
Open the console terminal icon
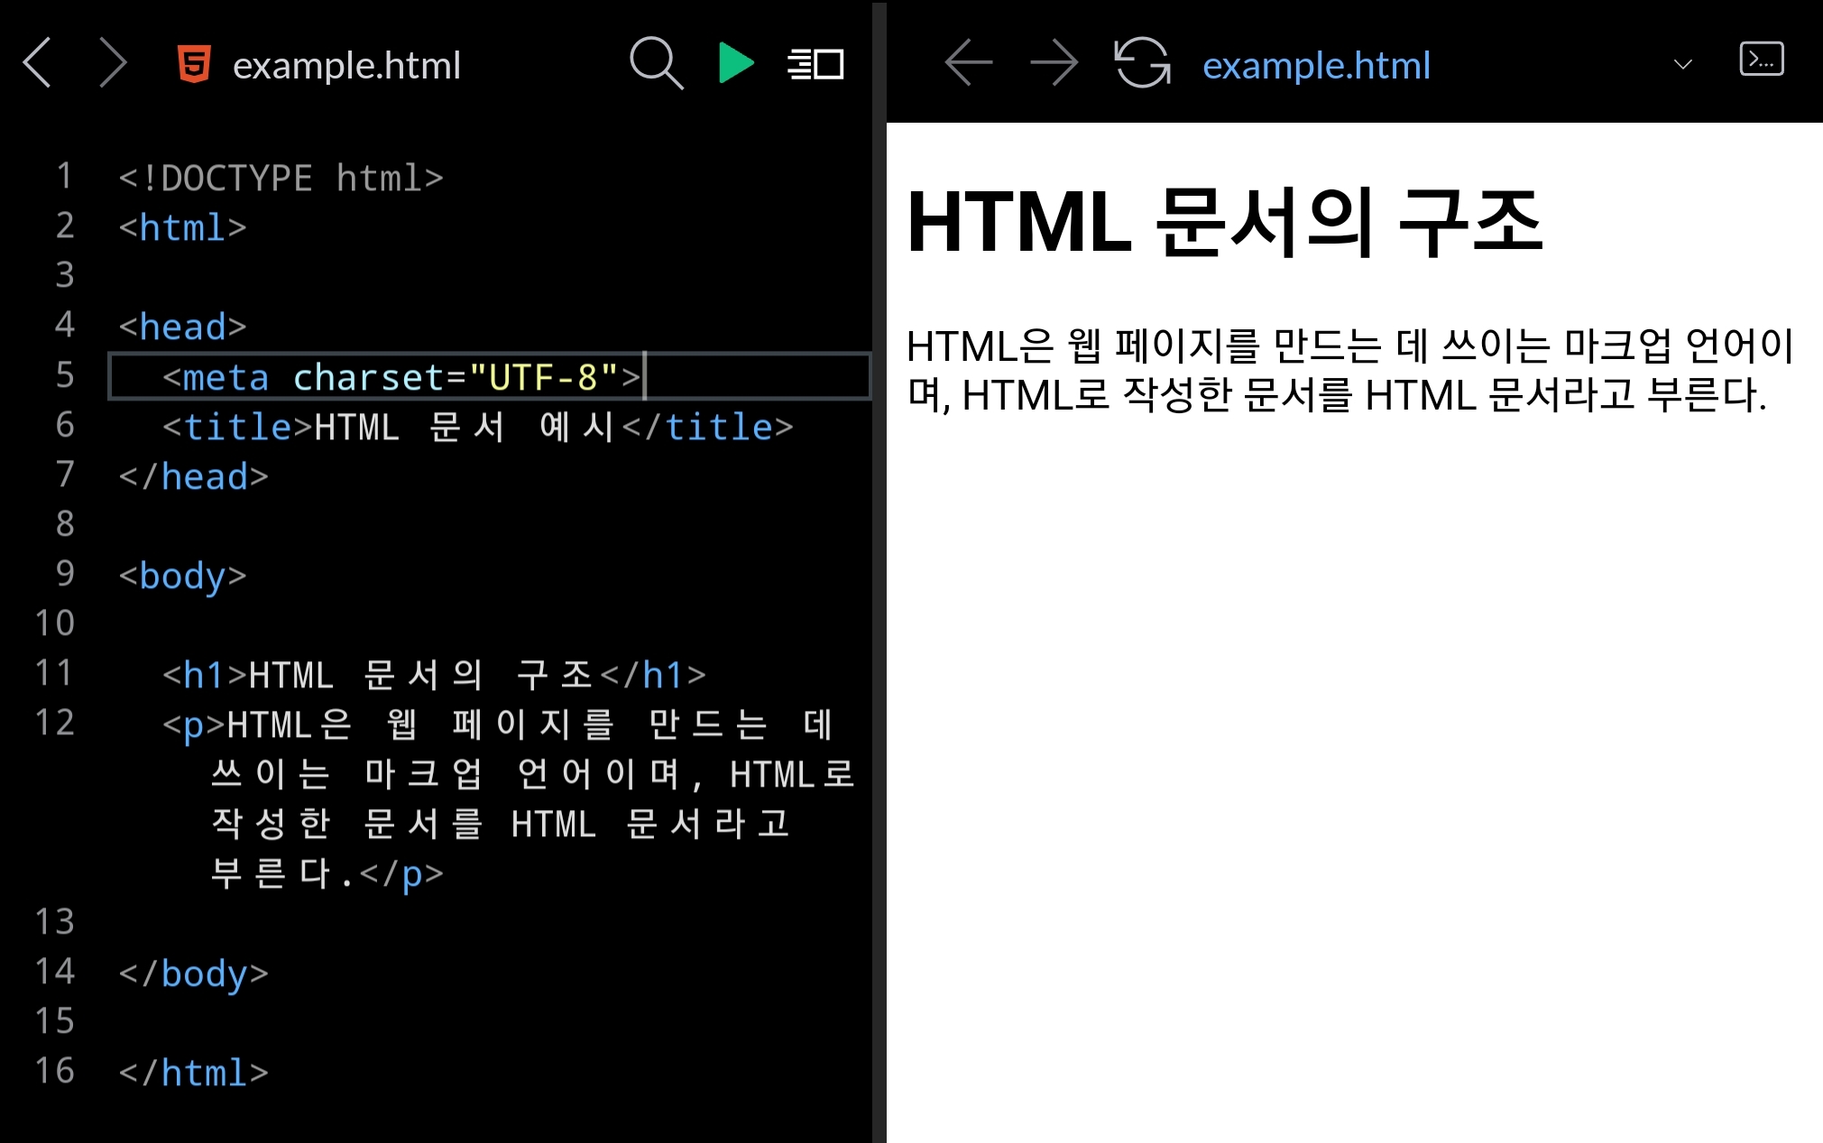1761,60
